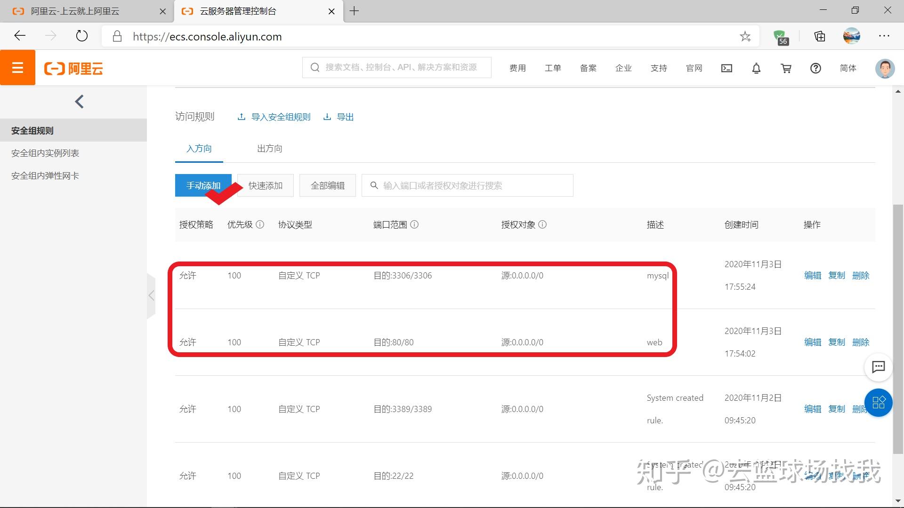Click the blue quick-access grid floating button
904x508 pixels.
point(878,403)
